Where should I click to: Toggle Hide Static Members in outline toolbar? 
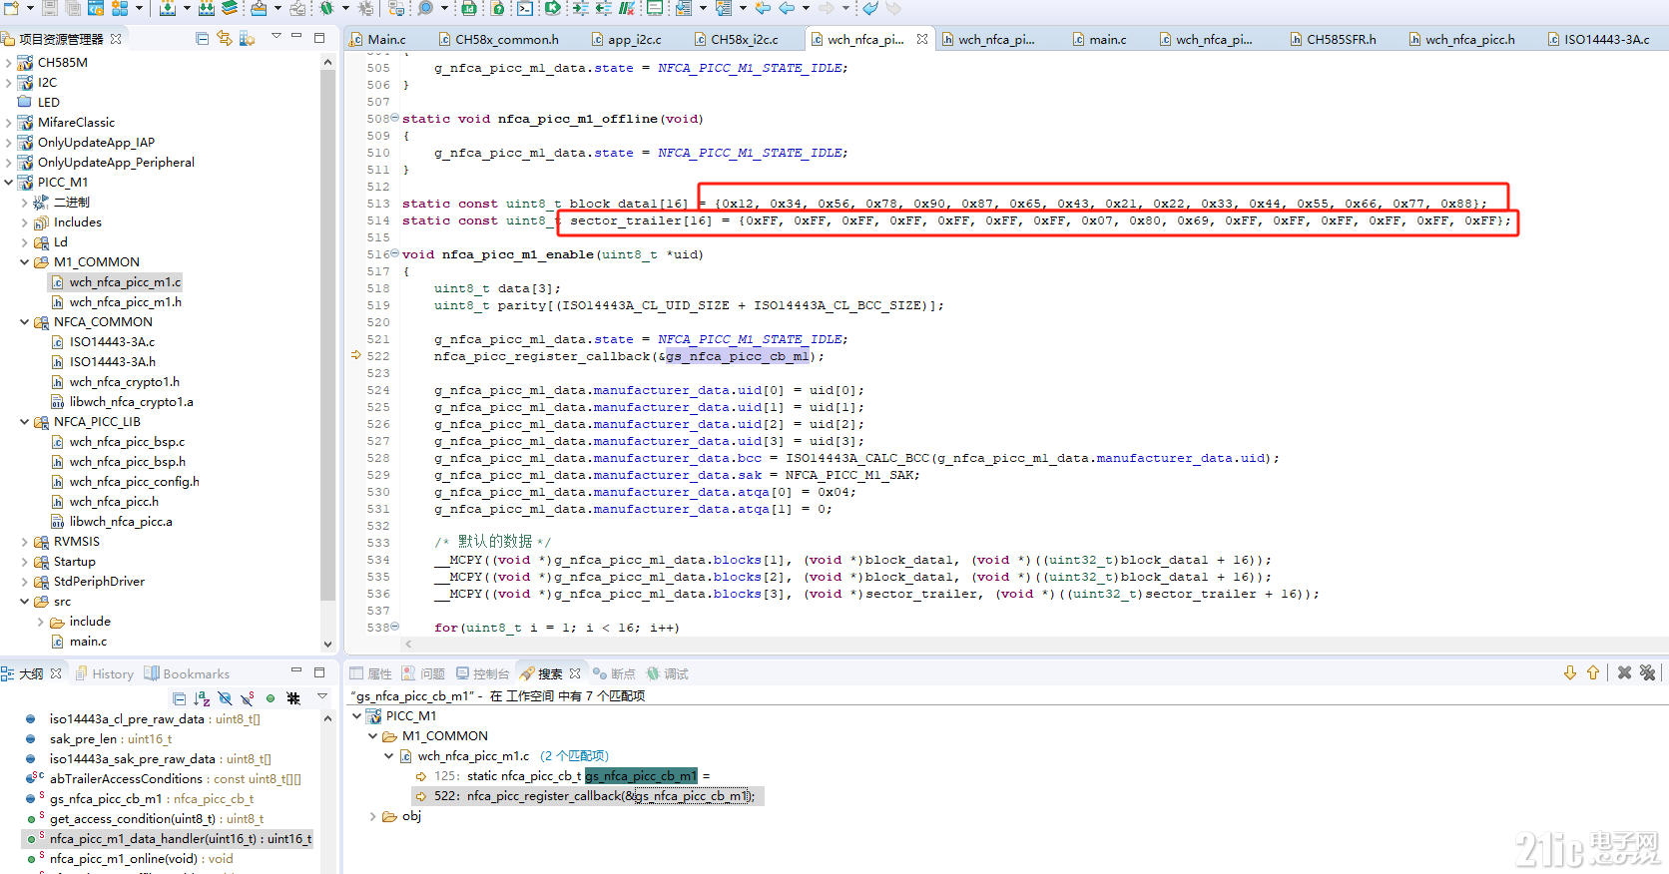click(248, 698)
